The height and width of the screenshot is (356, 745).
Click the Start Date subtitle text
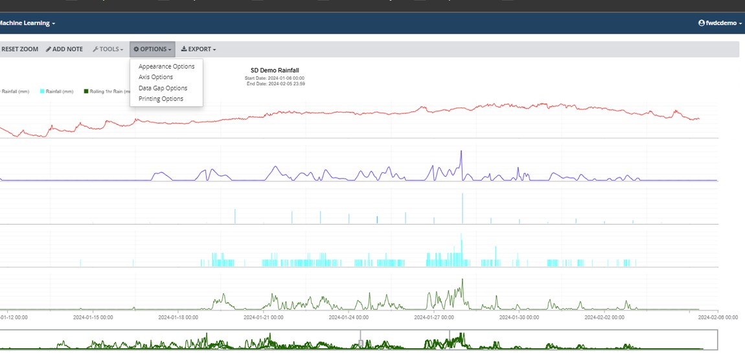point(275,78)
